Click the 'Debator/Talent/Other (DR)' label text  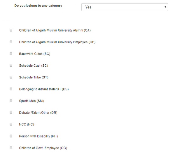(x=38, y=113)
